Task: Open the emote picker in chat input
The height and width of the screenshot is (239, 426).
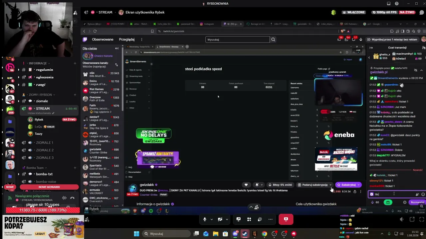Action: tap(423, 195)
